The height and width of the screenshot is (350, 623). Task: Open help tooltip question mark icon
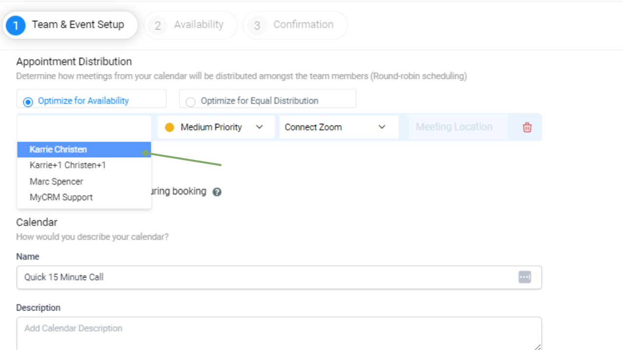[217, 192]
